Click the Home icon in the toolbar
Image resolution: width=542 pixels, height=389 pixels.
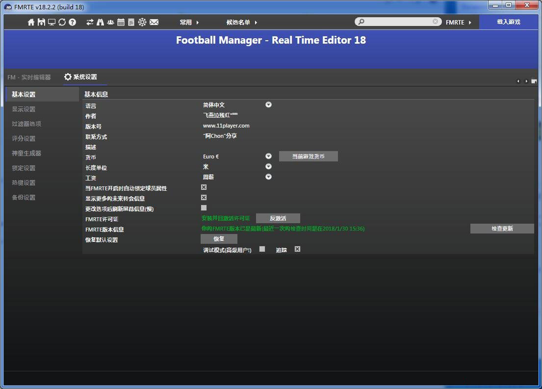tap(31, 22)
